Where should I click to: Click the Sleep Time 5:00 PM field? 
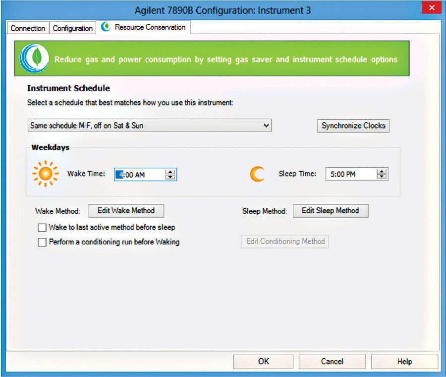(x=357, y=174)
